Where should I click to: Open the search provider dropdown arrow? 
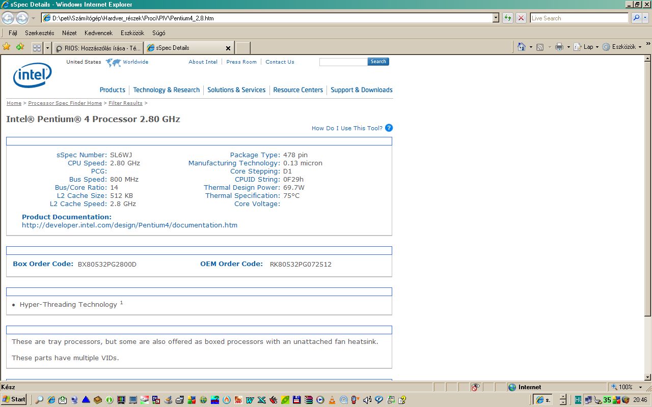pos(646,18)
